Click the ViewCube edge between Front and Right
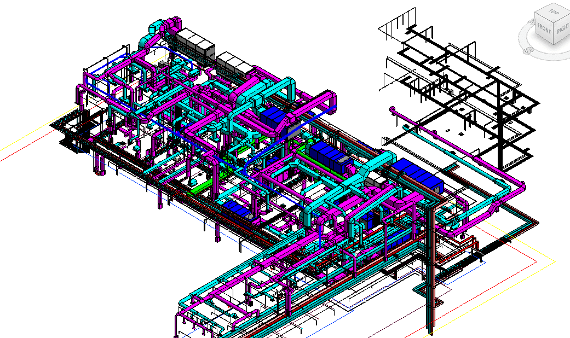The height and width of the screenshot is (338, 570). click(x=554, y=33)
